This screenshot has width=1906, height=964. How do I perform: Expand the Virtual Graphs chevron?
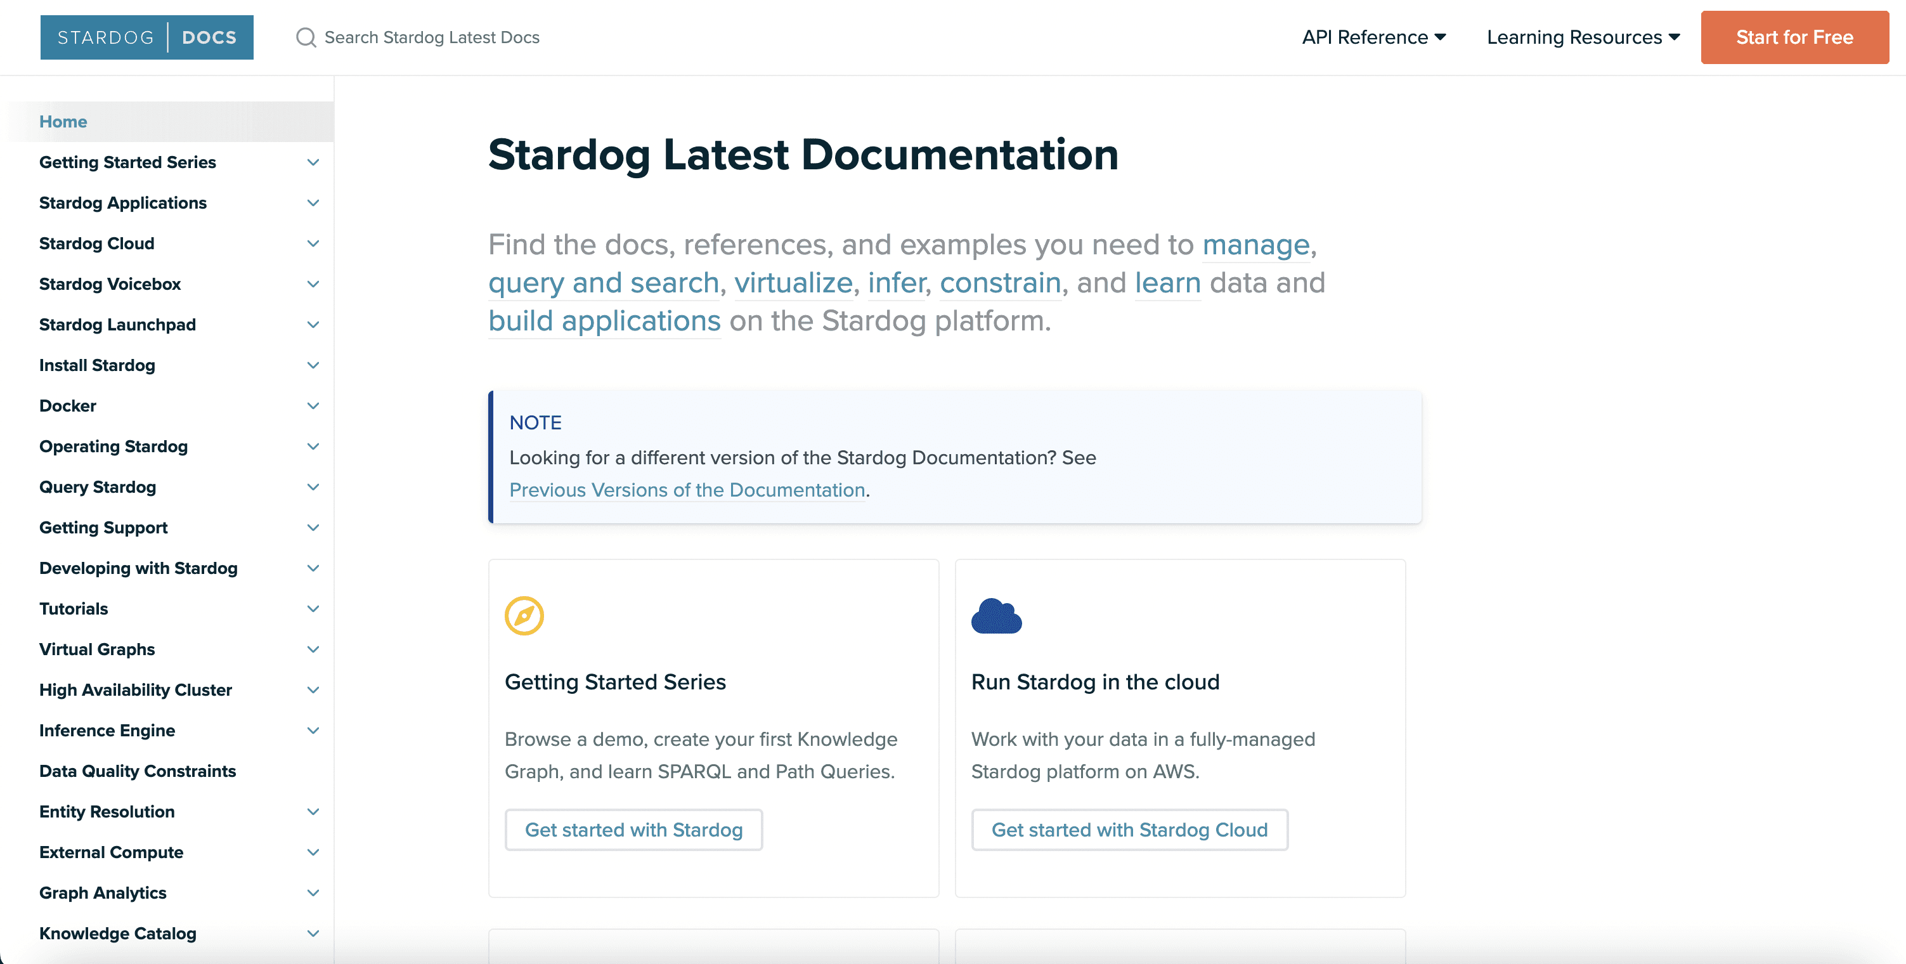coord(313,649)
